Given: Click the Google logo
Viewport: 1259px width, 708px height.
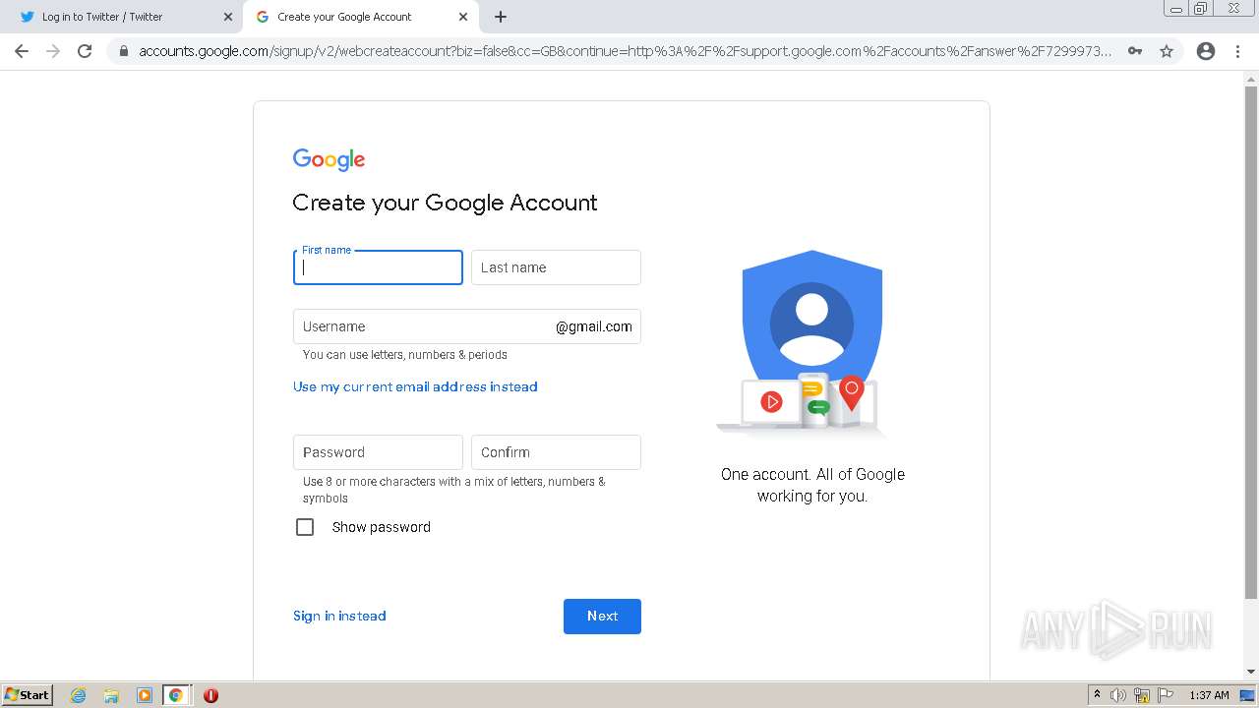Looking at the screenshot, I should (329, 159).
